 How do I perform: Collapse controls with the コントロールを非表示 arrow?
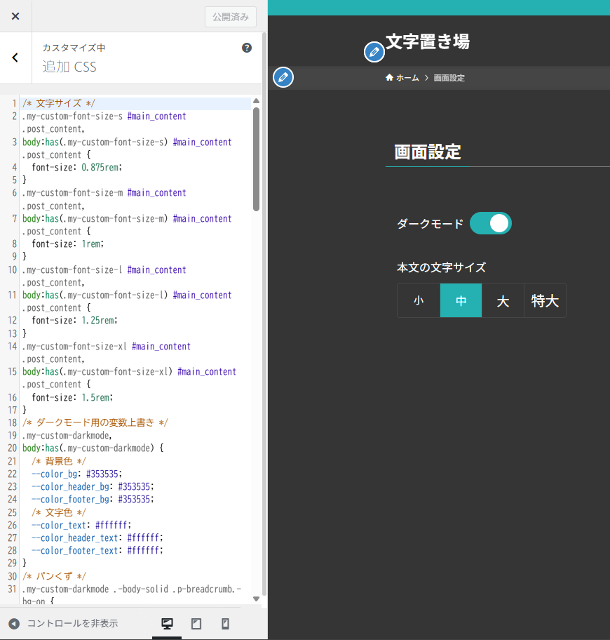[14, 624]
